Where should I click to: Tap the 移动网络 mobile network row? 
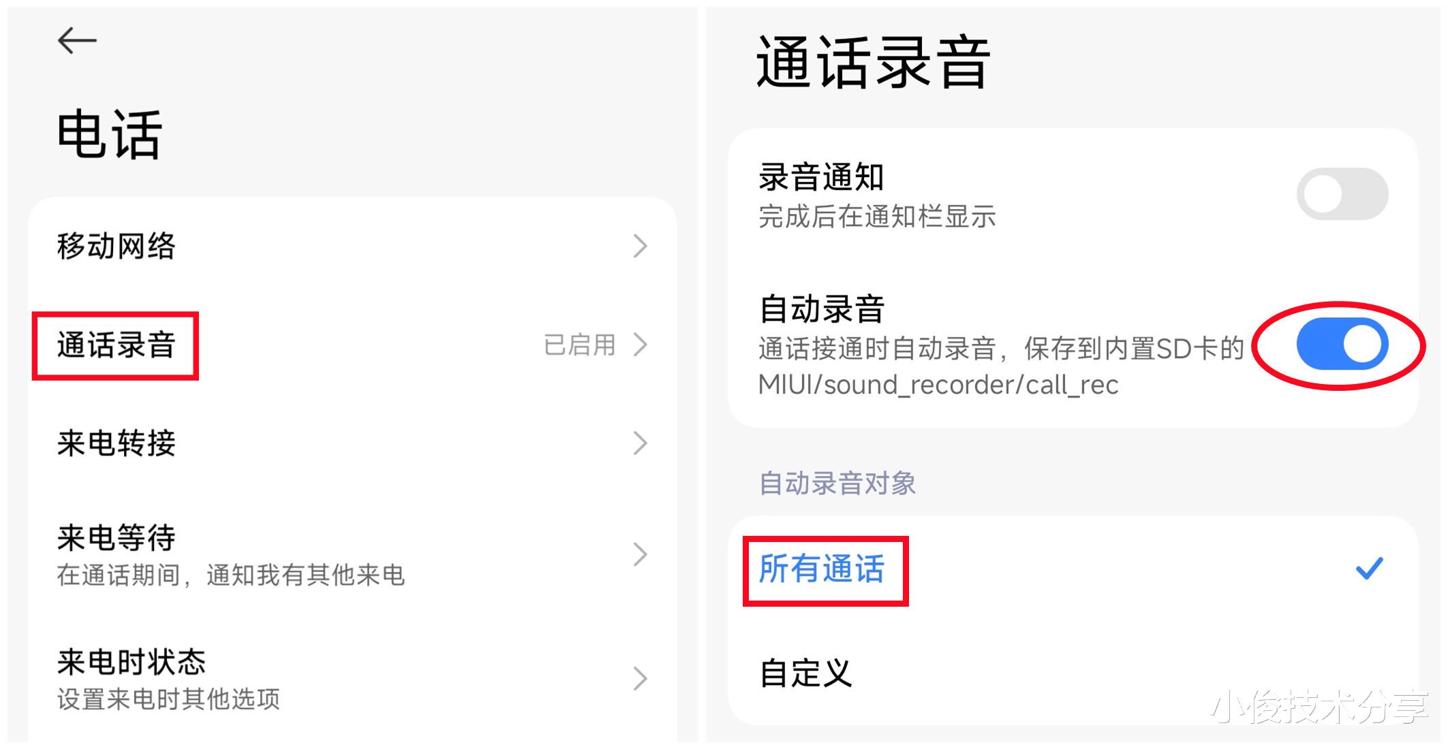pyautogui.click(x=116, y=246)
